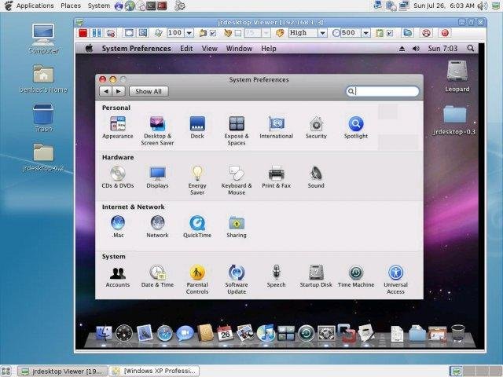Open Keyboard & Mouse preferences
The width and height of the screenshot is (503, 377).
click(237, 181)
